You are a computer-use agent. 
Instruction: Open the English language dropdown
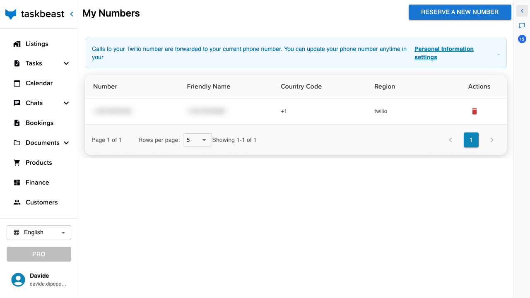point(39,233)
